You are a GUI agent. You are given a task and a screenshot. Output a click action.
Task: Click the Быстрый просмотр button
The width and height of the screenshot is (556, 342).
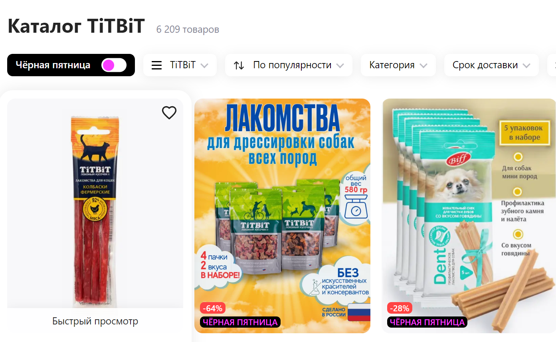coord(95,321)
